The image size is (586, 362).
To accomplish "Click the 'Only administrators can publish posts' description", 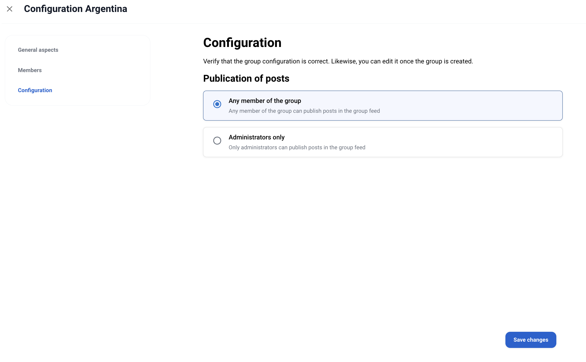I will coord(297,147).
